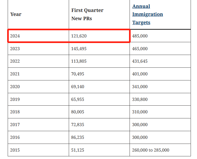Select the 86,235 value for 2016

pyautogui.click(x=78, y=137)
